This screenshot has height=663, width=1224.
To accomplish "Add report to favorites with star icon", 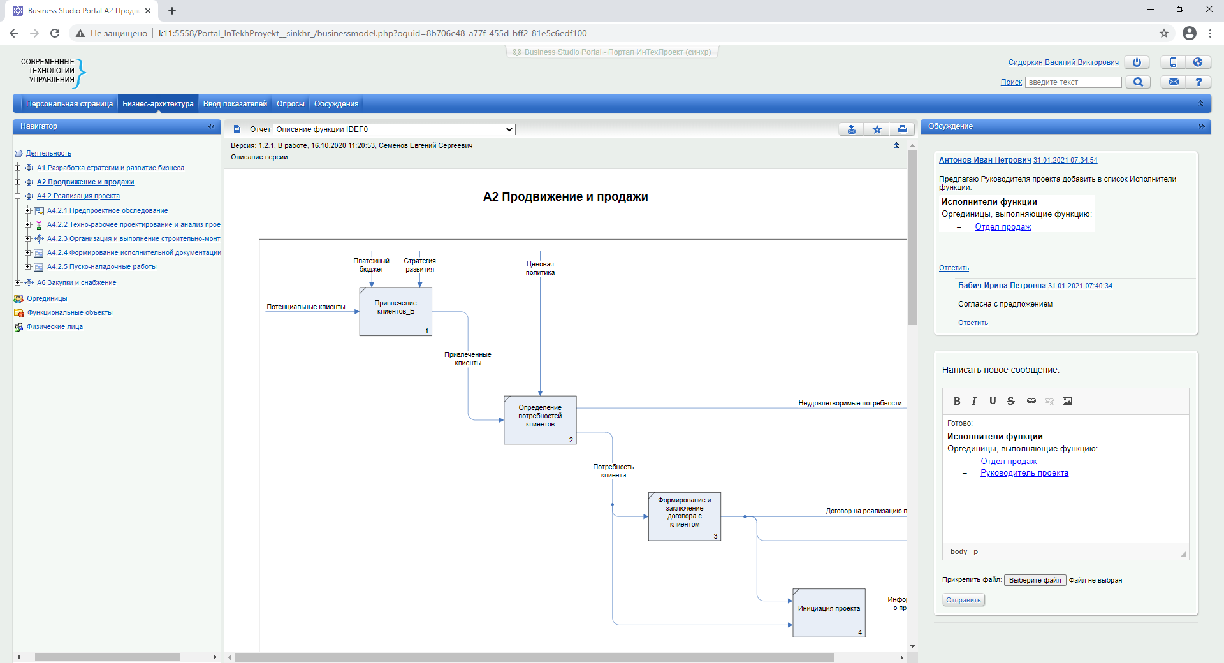I will pos(877,129).
